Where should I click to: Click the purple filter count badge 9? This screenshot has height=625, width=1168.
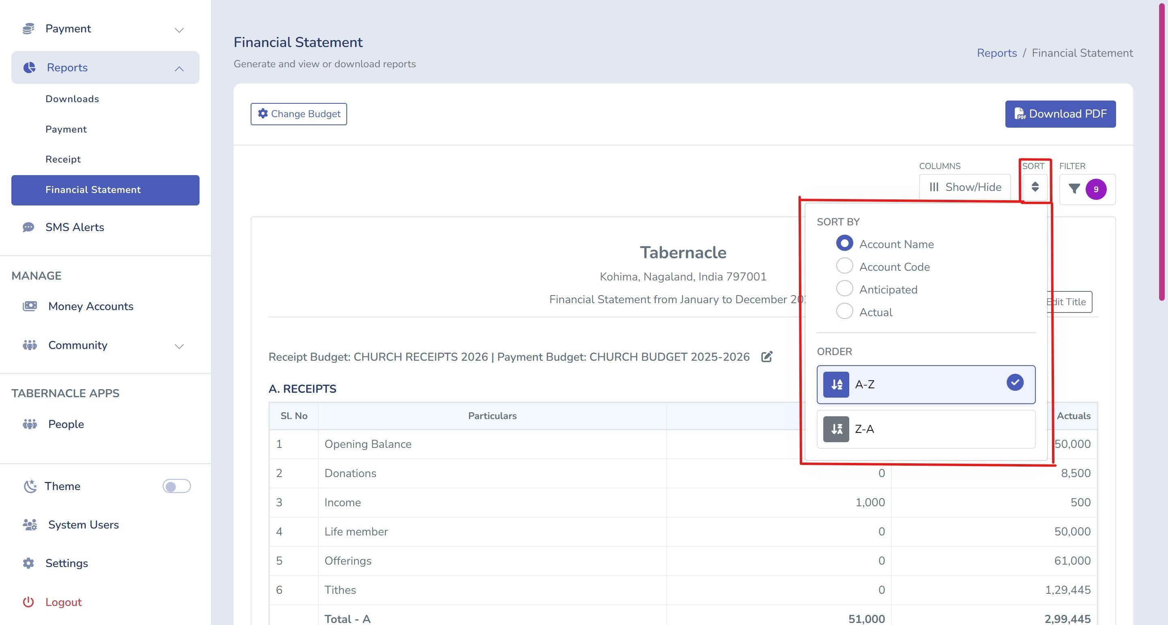point(1096,189)
